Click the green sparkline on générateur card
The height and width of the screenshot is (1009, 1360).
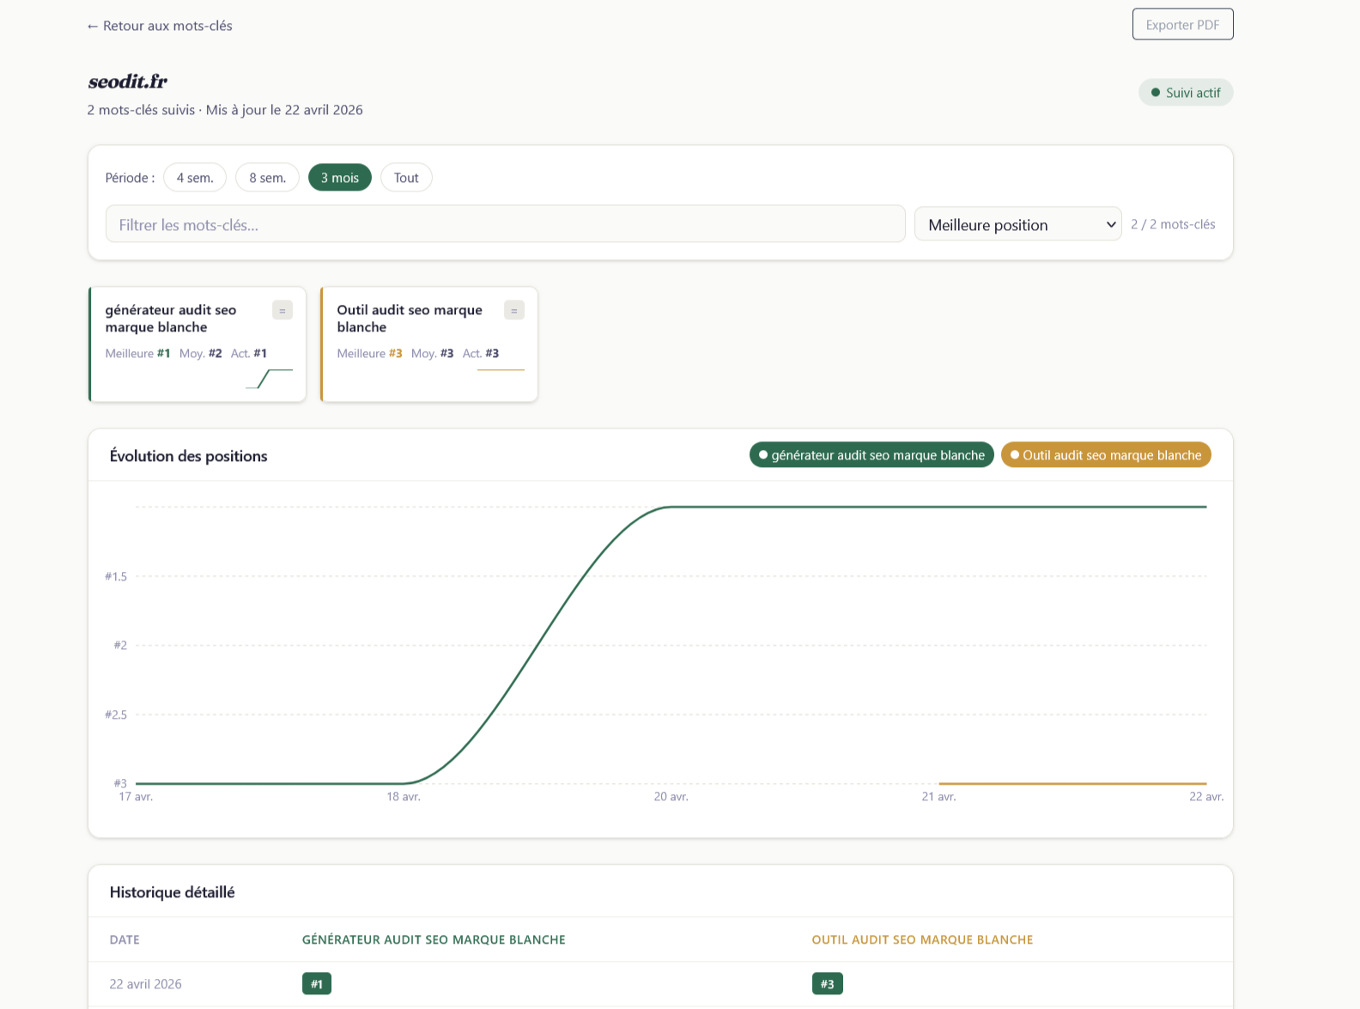click(x=270, y=379)
